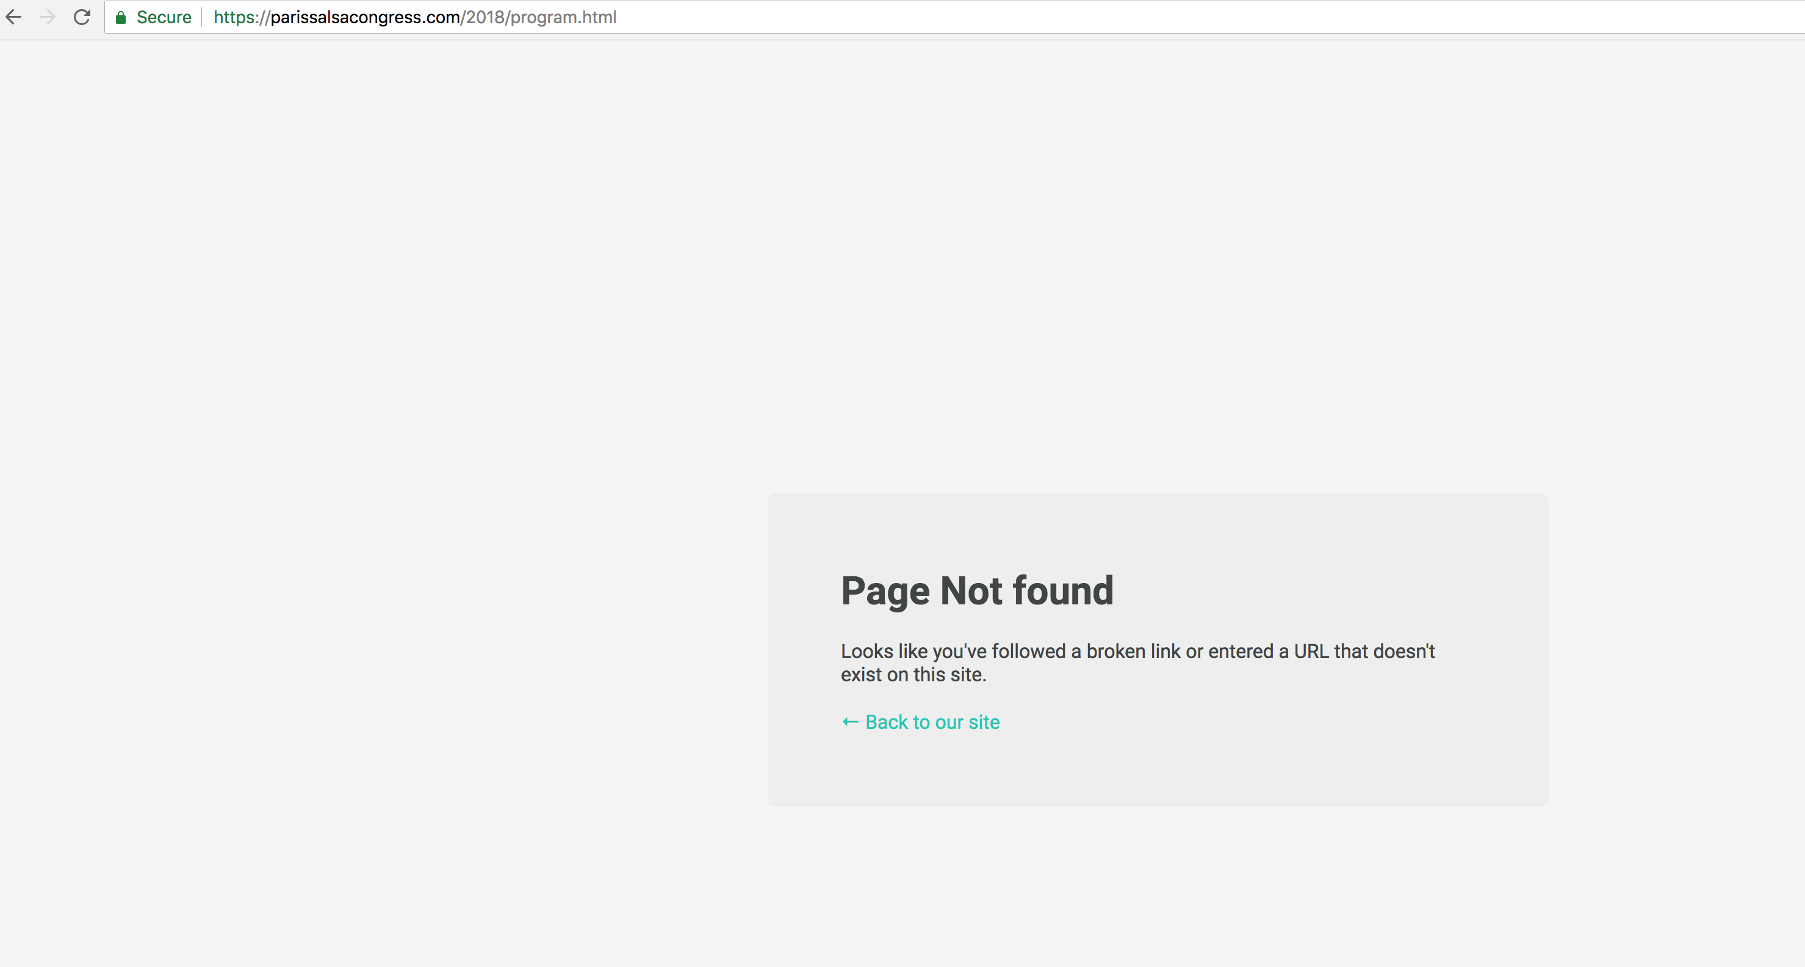Click the browser back arrow
Viewport: 1805px width, 967px height.
(x=14, y=17)
